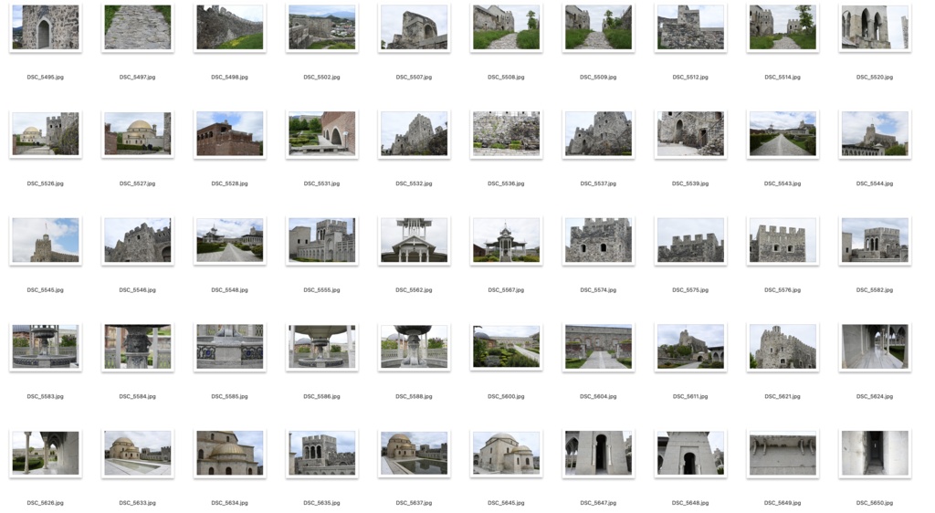The image size is (935, 513).
Task: Select the DSC_5539.jpg thumbnail
Action: pos(690,134)
